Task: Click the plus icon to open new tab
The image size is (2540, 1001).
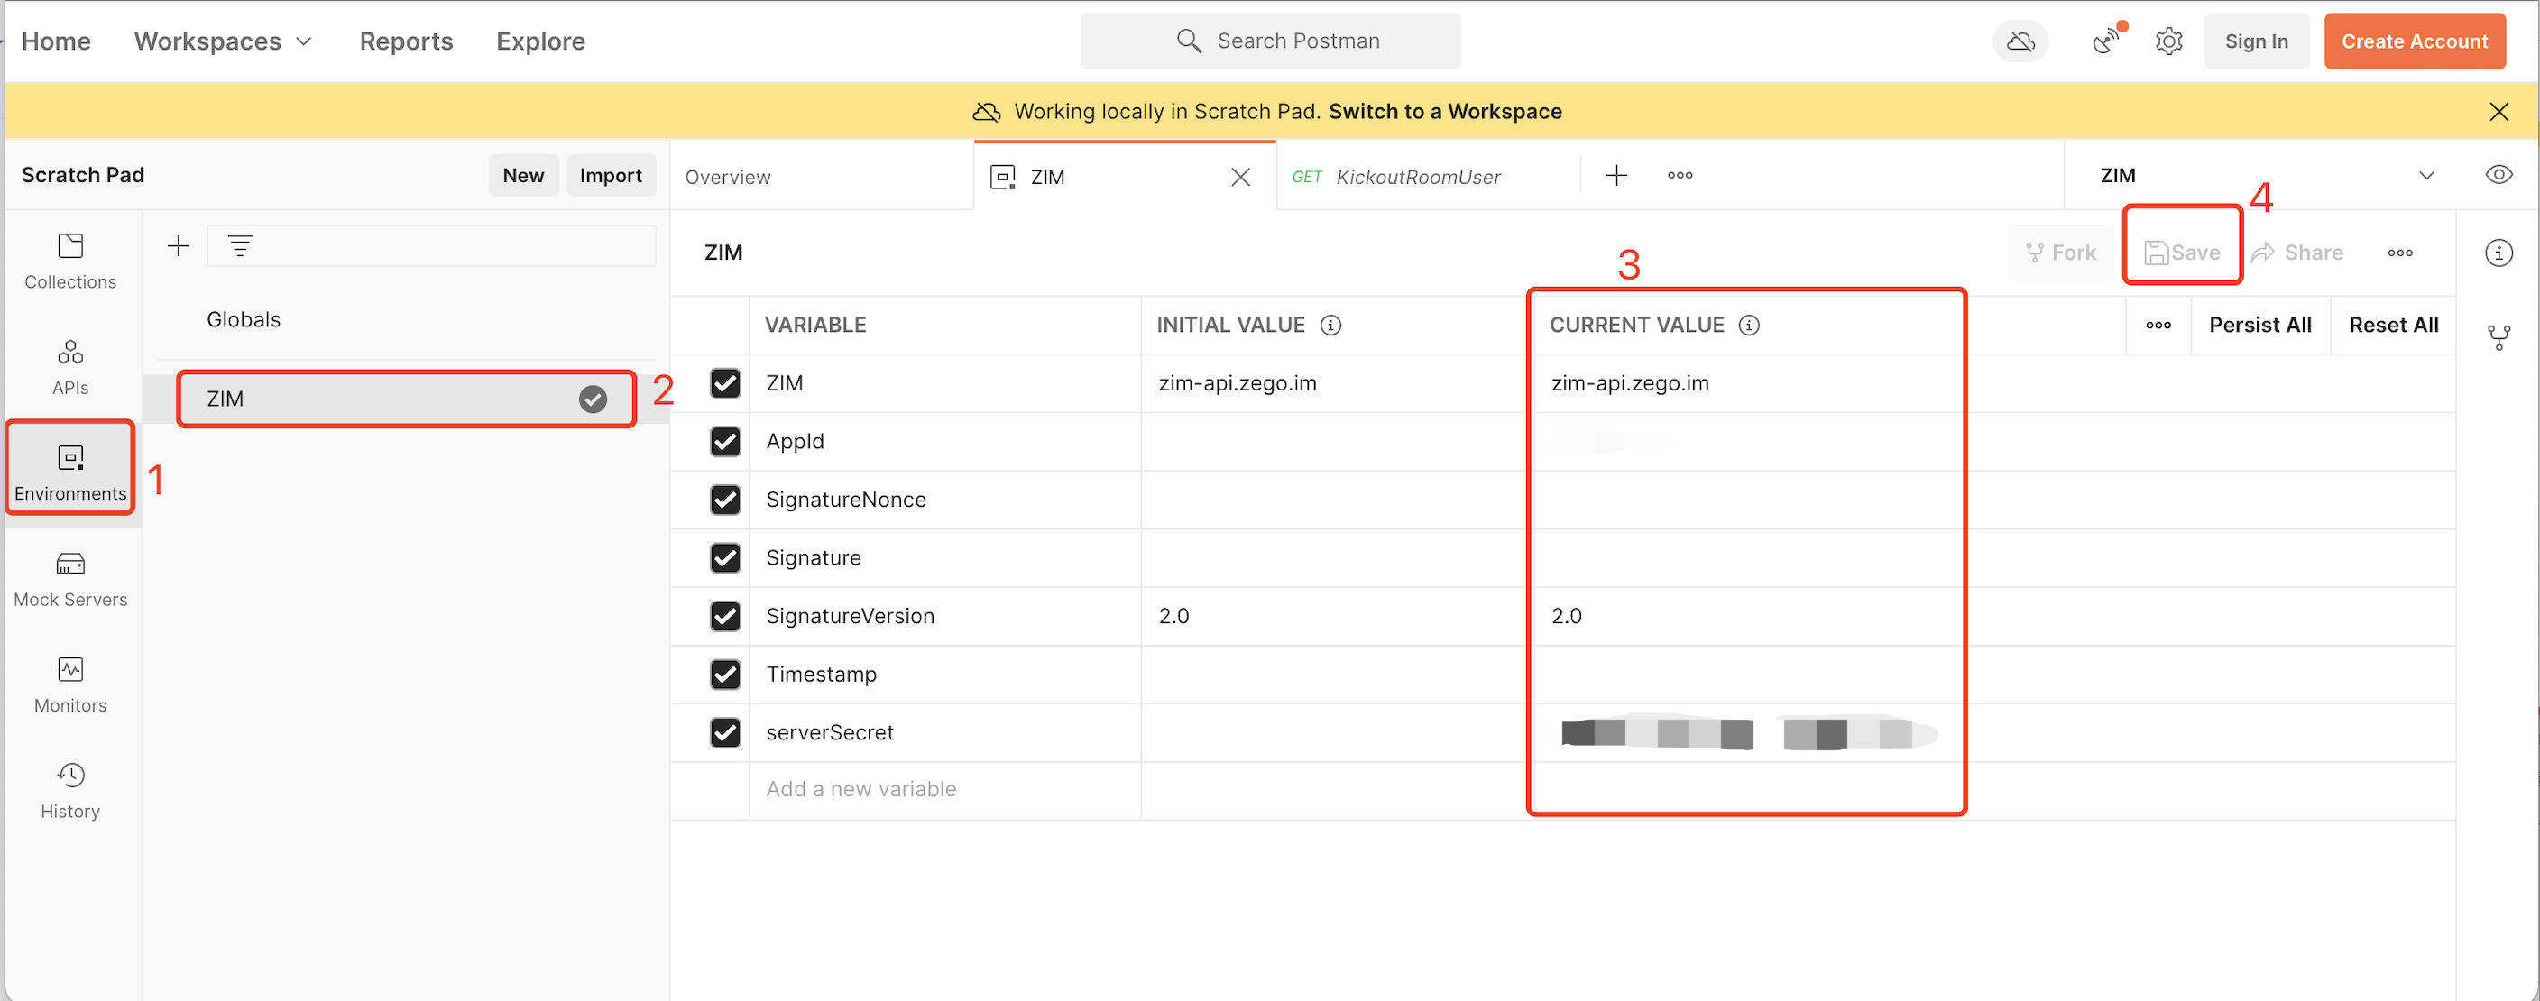Action: [x=1616, y=176]
